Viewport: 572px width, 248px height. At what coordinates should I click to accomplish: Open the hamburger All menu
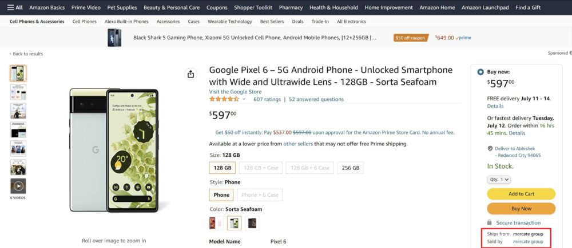coord(15,7)
